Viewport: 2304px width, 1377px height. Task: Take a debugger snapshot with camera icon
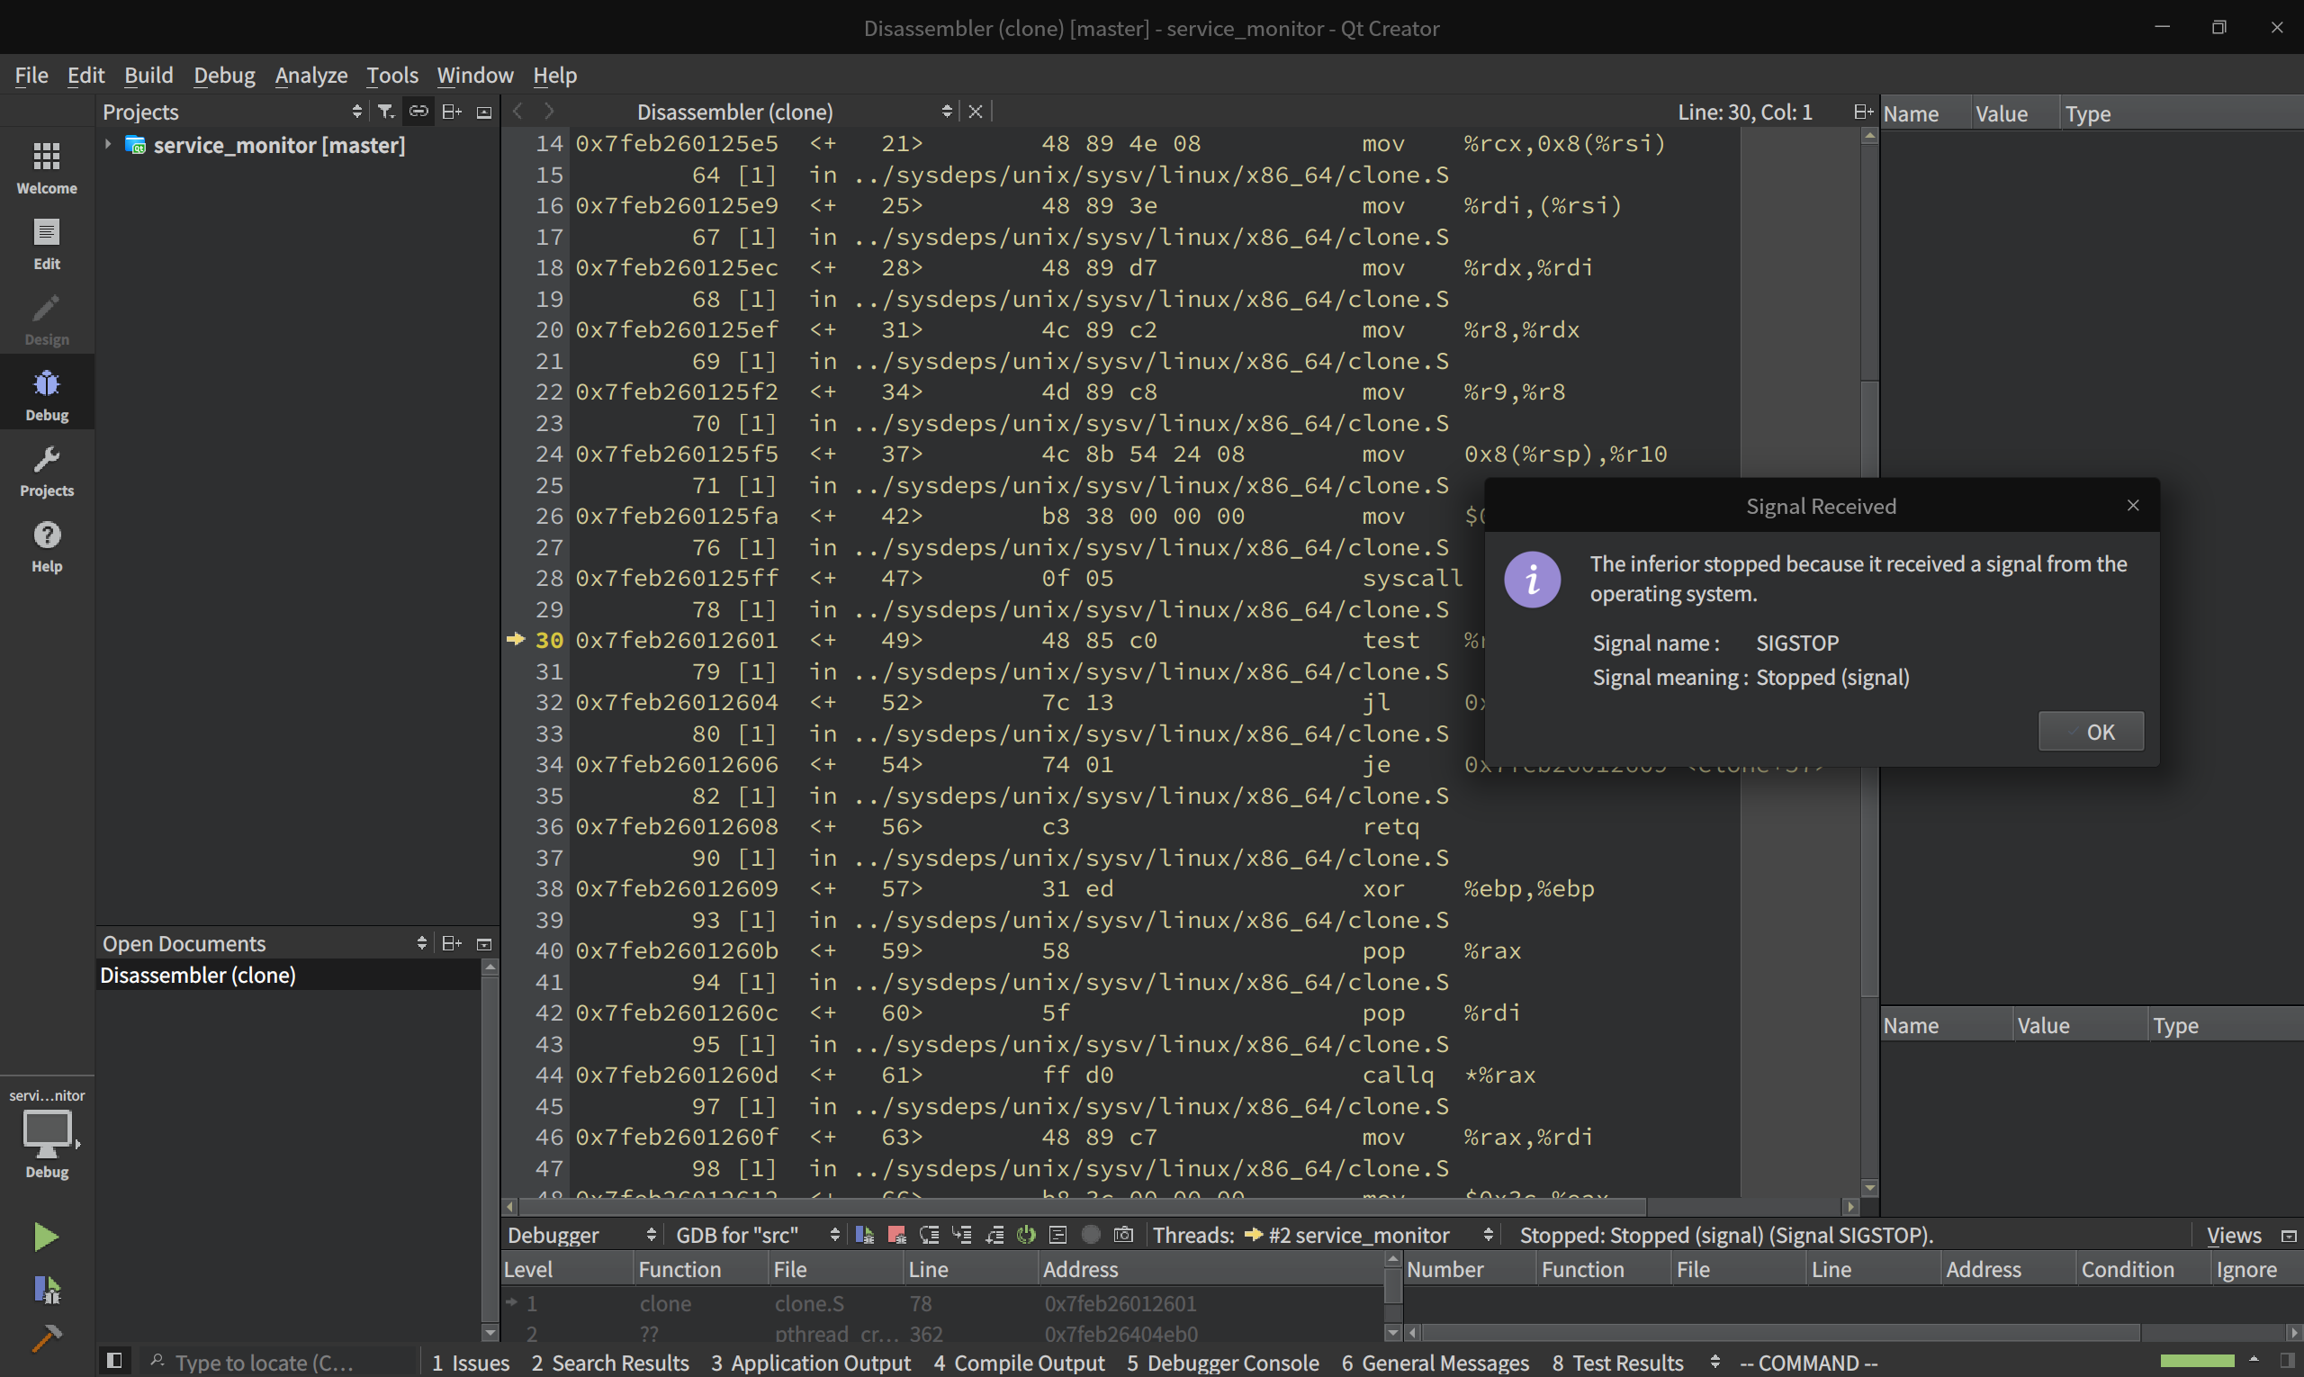pos(1123,1235)
